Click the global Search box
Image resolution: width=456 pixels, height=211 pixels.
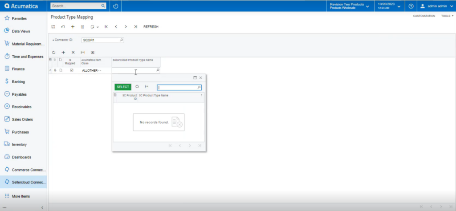(x=78, y=6)
